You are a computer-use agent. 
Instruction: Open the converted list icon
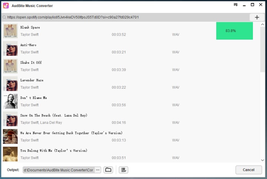(123, 170)
